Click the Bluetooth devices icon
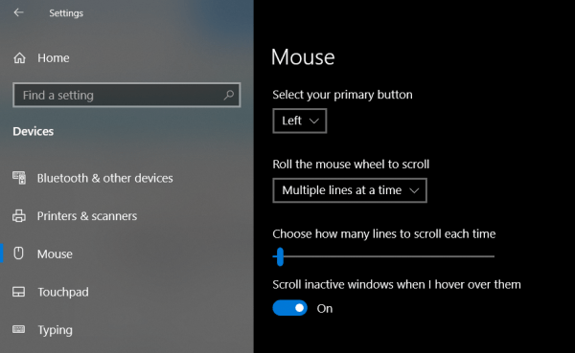This screenshot has width=575, height=353. coord(19,178)
